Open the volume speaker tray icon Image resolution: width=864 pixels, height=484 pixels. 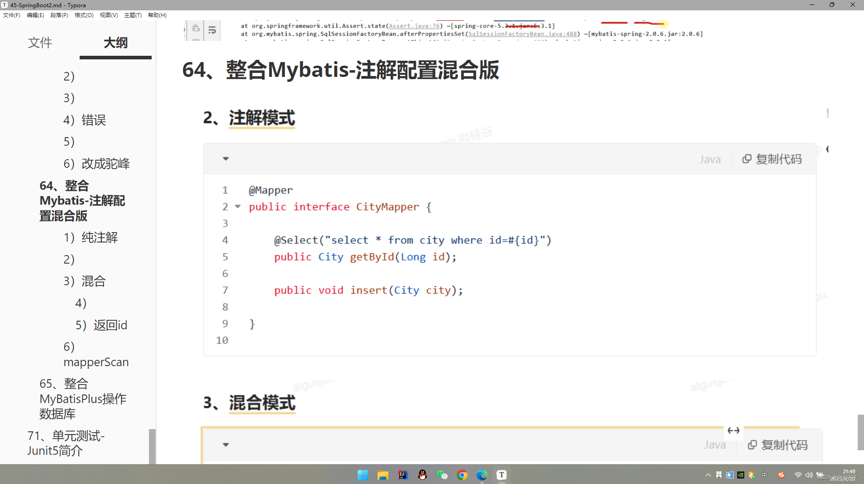(x=809, y=475)
